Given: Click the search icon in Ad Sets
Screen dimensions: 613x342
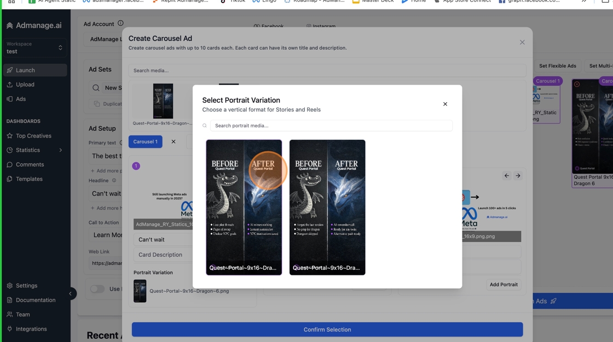Looking at the screenshot, I should pyautogui.click(x=96, y=88).
